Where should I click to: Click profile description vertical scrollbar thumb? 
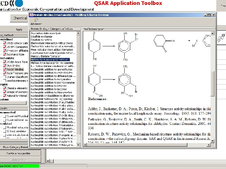213,84
